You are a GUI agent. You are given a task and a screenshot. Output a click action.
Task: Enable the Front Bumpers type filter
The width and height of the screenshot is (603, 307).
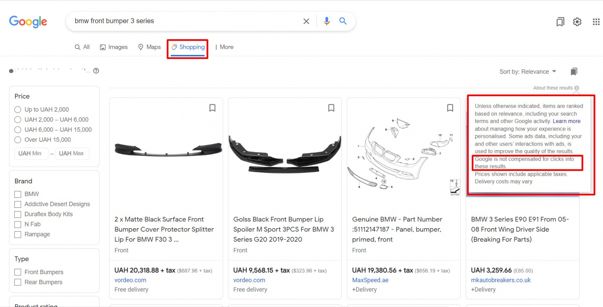click(x=18, y=272)
